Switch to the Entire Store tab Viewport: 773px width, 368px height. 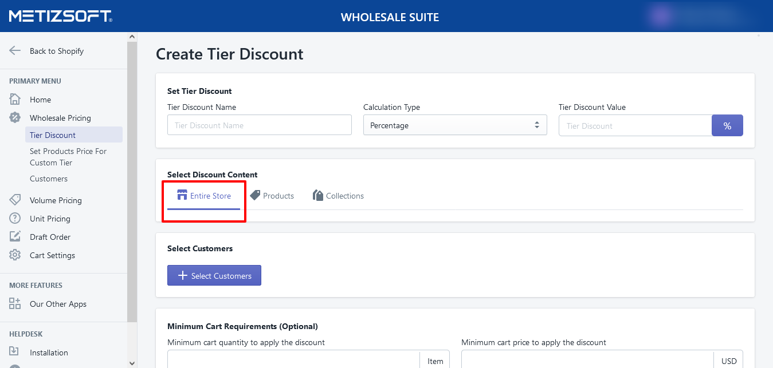tap(204, 196)
